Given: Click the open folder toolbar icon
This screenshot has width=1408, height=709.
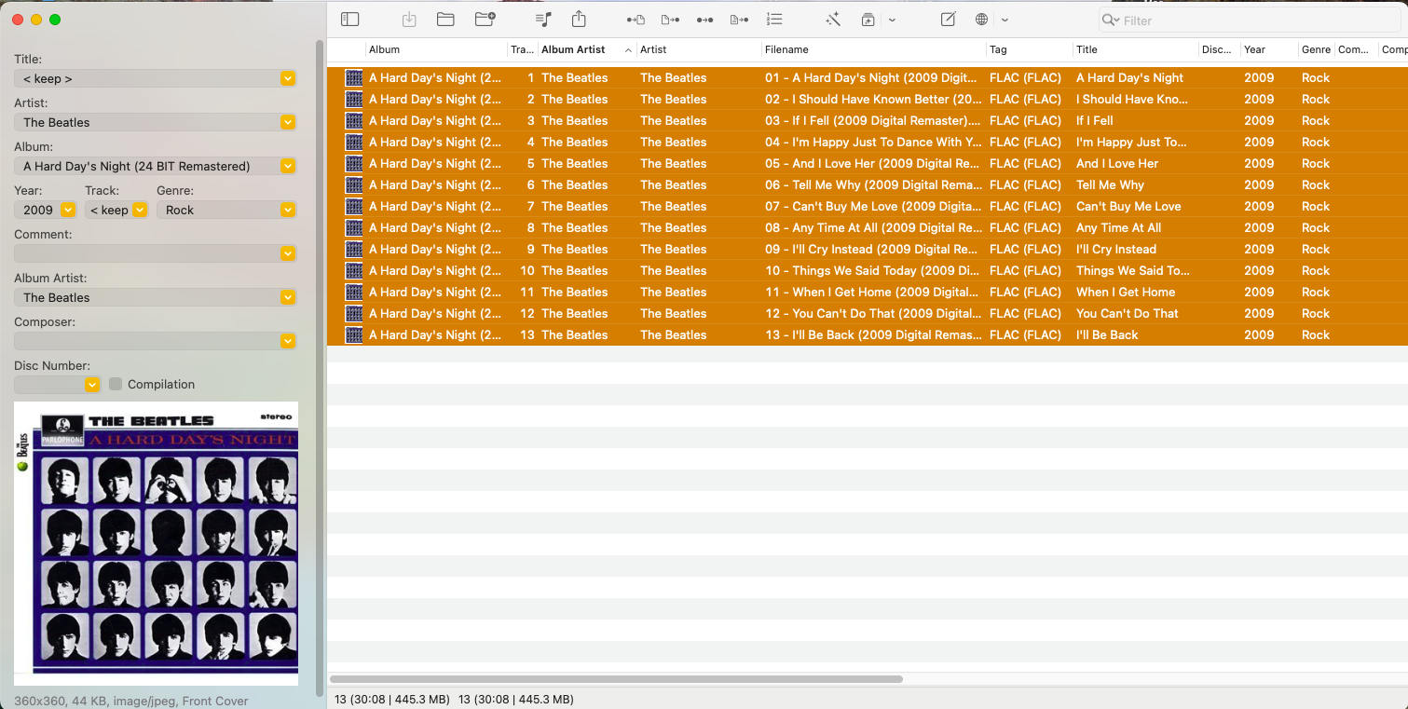Looking at the screenshot, I should pos(445,20).
